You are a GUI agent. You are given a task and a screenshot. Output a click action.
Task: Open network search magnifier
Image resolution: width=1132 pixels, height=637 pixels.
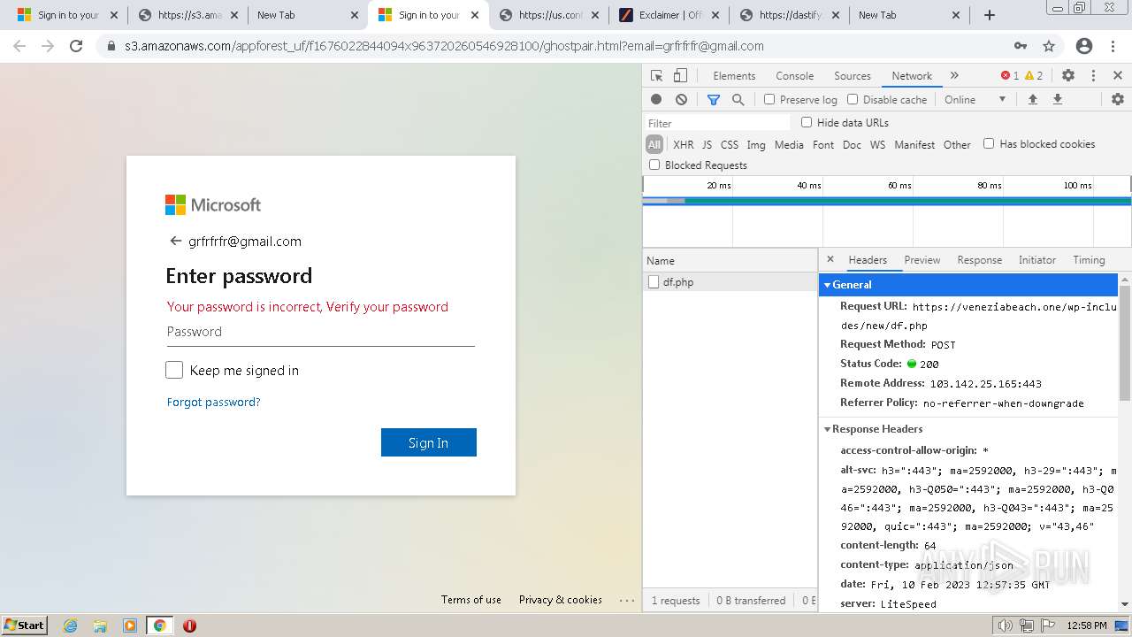(738, 100)
